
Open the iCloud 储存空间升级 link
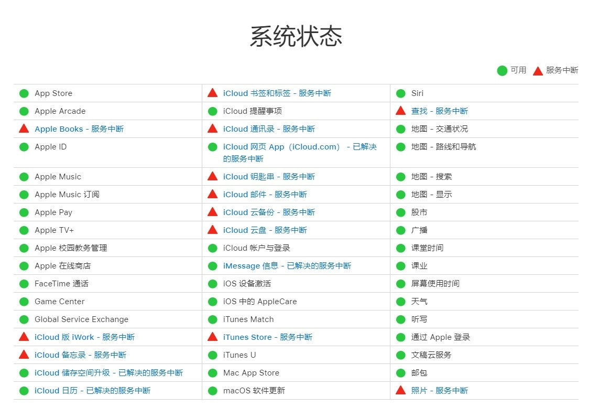click(x=105, y=373)
